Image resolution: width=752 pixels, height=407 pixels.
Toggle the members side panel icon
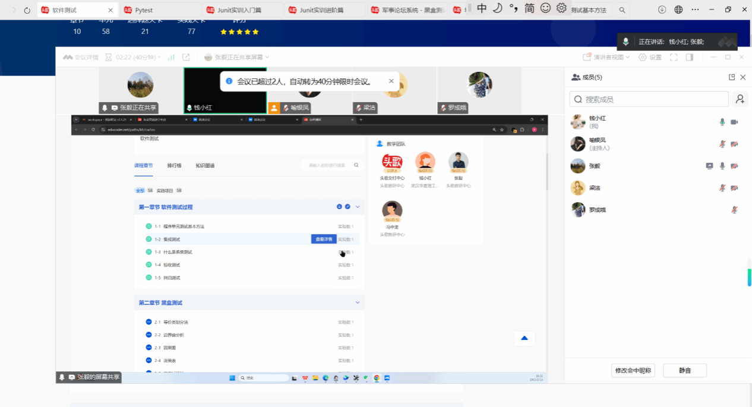point(690,58)
